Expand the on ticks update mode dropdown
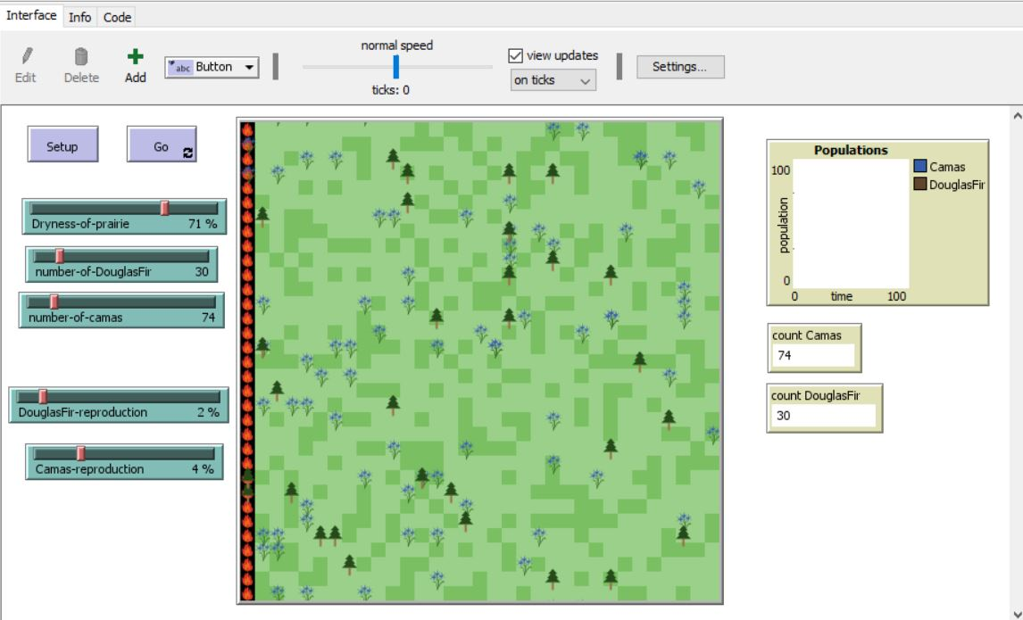The image size is (1023, 620). tap(553, 80)
